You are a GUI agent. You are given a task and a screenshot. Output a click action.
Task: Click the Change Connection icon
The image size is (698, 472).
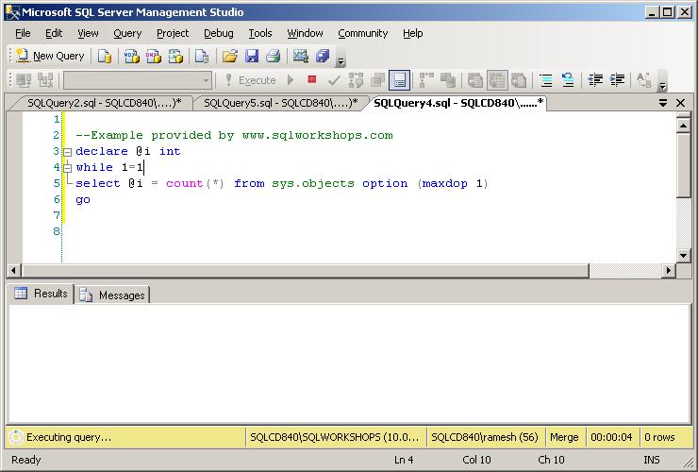point(45,80)
